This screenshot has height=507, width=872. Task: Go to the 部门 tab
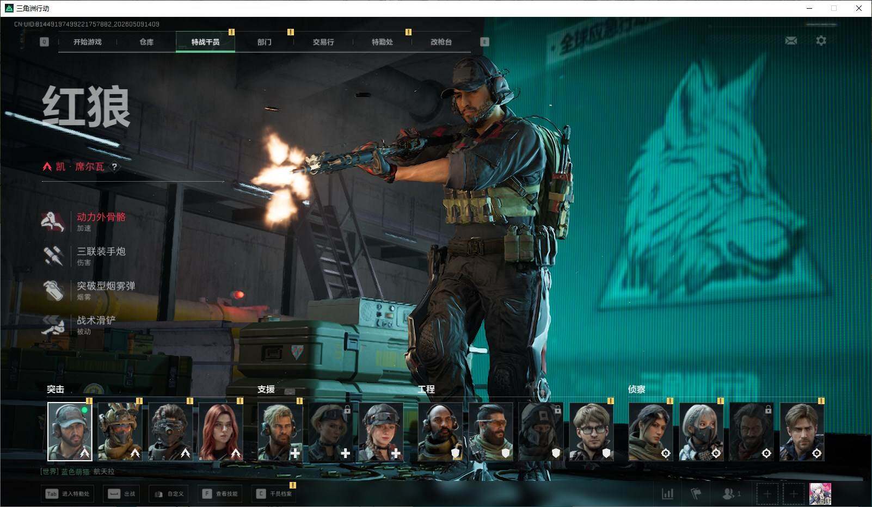click(265, 42)
